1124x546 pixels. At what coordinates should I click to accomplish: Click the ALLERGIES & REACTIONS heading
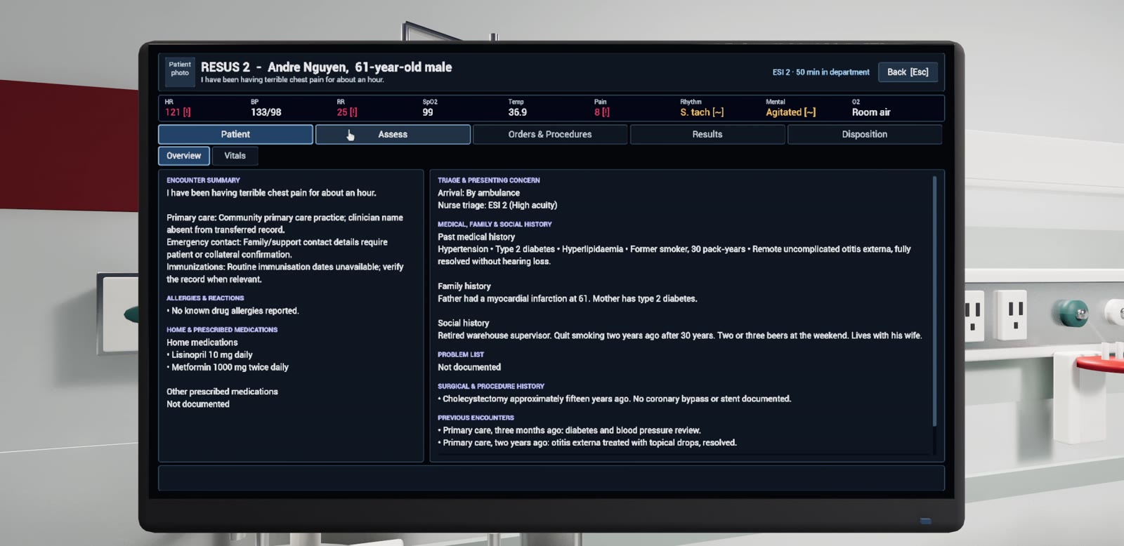tap(205, 298)
